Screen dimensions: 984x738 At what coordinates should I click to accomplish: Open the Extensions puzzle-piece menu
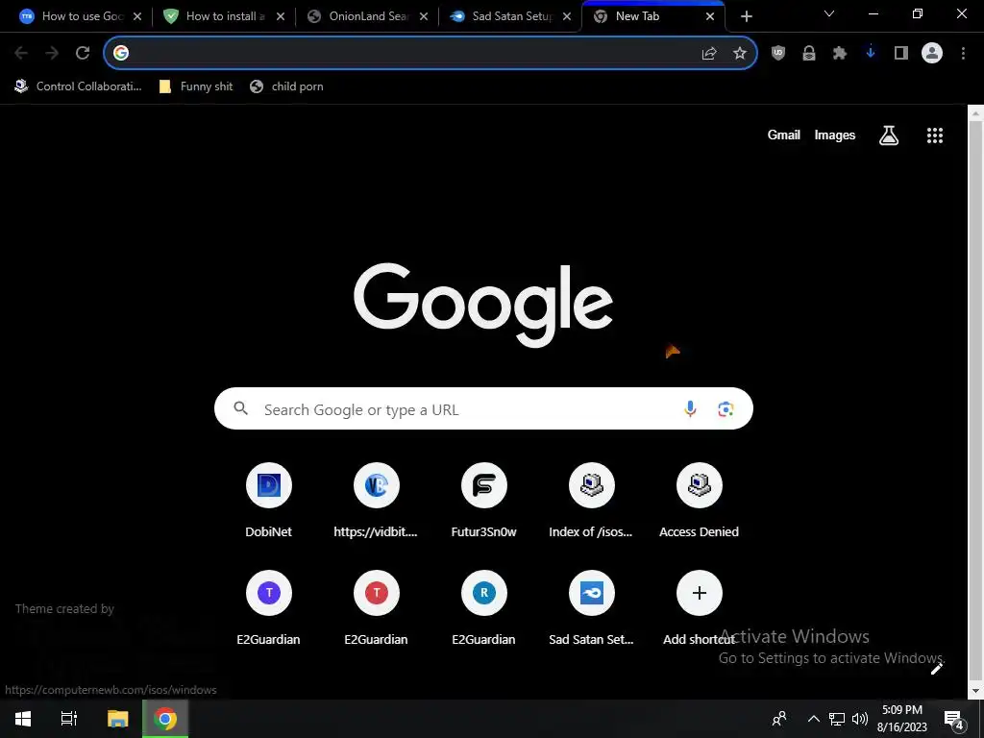(840, 54)
